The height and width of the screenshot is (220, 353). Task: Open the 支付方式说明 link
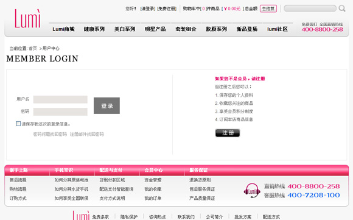pyautogui.click(x=112, y=198)
